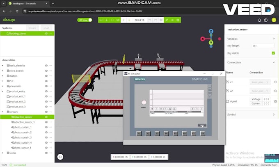The height and width of the screenshot is (167, 279).
Task: Open the notifications bell
Action: point(259,20)
